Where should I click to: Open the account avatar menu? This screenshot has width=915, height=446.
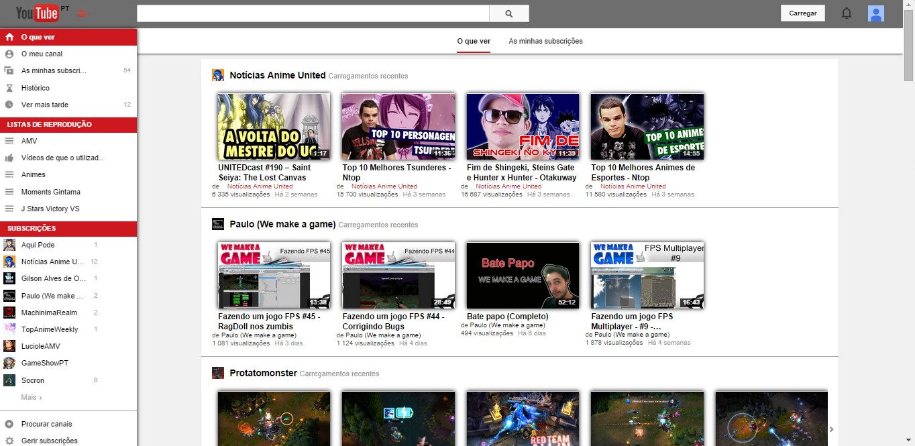click(876, 13)
